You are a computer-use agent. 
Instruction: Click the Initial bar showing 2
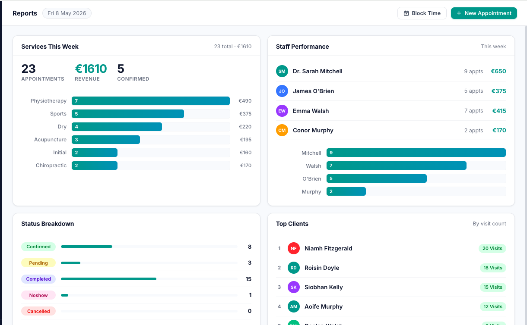pos(95,153)
